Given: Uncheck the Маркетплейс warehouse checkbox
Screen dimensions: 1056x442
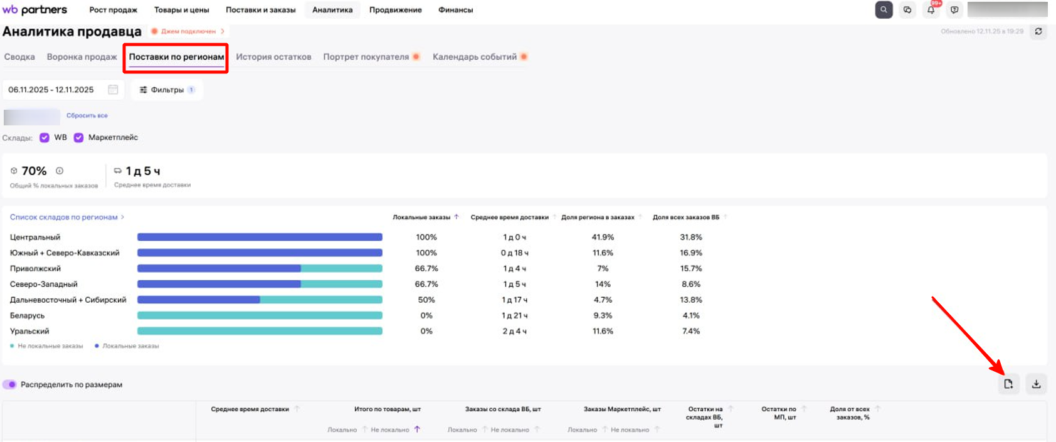Looking at the screenshot, I should [x=78, y=137].
